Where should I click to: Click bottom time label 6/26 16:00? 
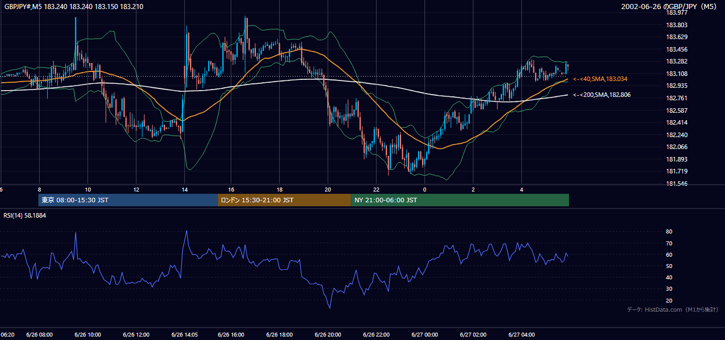(231, 334)
